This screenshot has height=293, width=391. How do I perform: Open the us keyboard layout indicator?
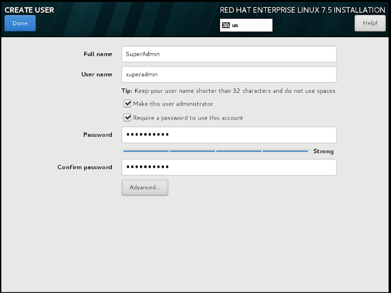[246, 25]
